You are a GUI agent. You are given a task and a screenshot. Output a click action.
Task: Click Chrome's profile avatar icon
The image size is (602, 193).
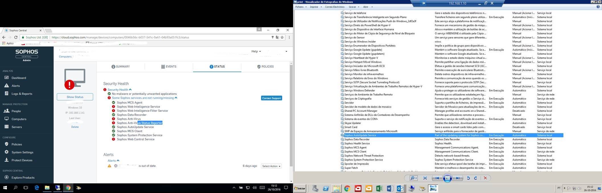pos(259,29)
